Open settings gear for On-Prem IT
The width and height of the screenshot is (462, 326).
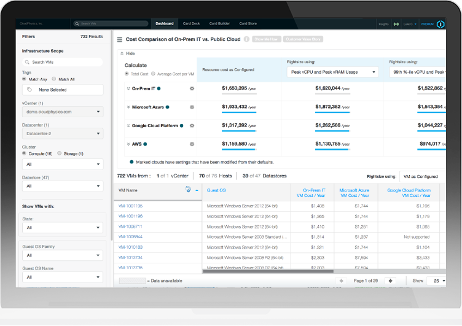tap(192, 89)
